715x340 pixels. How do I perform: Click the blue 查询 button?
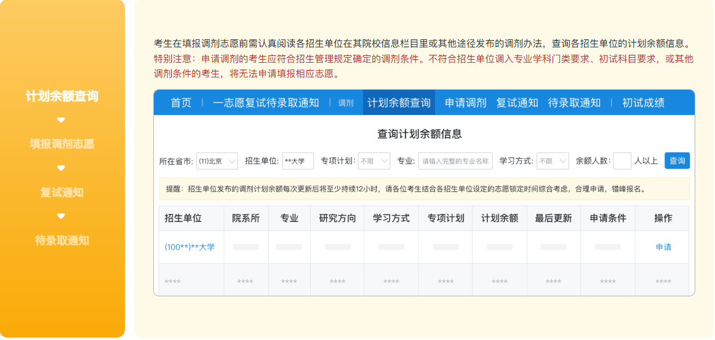[677, 161]
